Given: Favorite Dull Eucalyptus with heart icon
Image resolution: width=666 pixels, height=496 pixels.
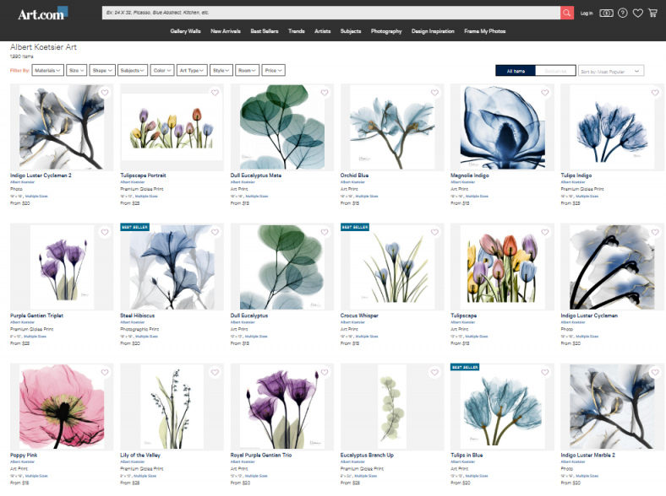Looking at the screenshot, I should pyautogui.click(x=325, y=232).
